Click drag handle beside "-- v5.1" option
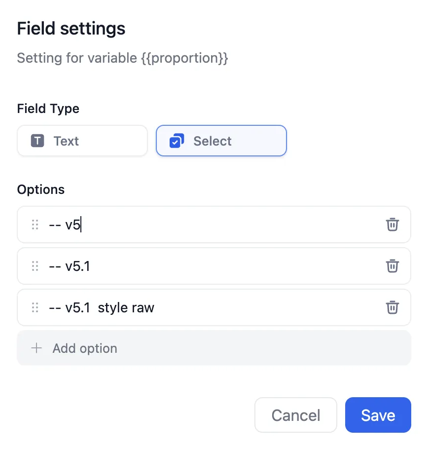The image size is (429, 450). 35,266
